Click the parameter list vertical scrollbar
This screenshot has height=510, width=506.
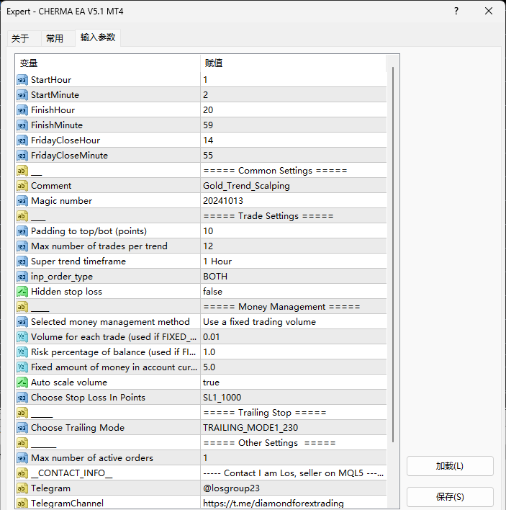pos(393,254)
